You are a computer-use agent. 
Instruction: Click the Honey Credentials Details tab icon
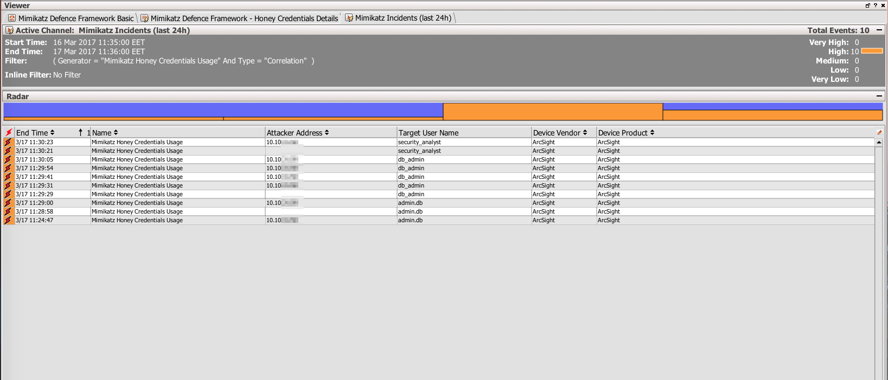145,18
